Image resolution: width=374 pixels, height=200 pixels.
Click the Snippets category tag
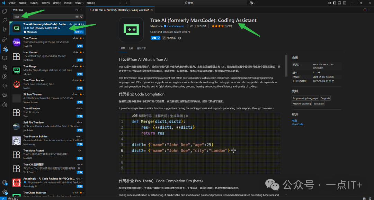point(325,98)
